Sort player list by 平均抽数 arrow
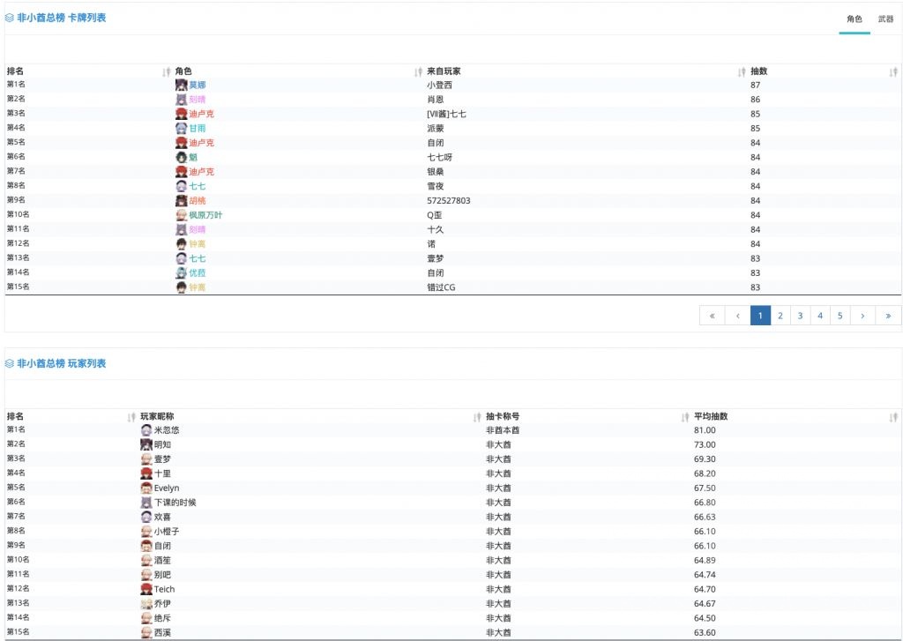This screenshot has height=641, width=903. 893,416
